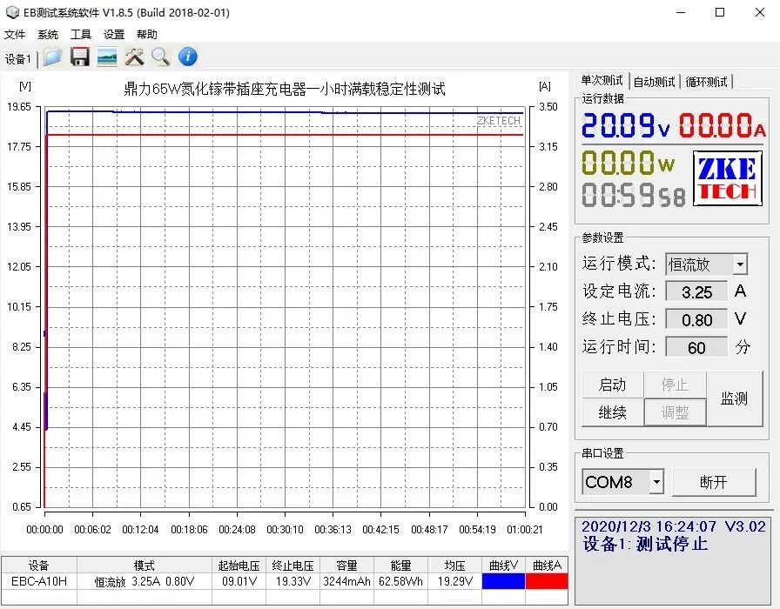Viewport: 780px width, 609px height.
Task: Click the 监测 monitor button
Action: (x=734, y=398)
